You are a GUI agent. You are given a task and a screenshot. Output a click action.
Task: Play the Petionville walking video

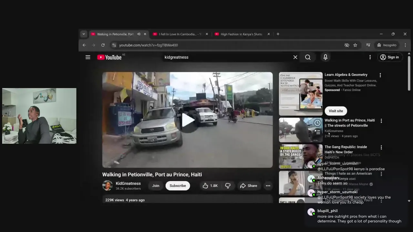187,120
